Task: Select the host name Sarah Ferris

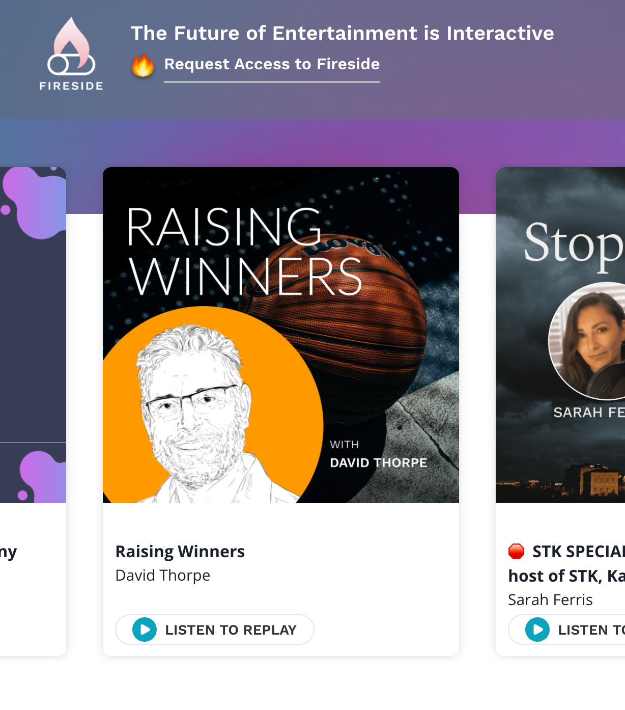Action: pos(550,599)
